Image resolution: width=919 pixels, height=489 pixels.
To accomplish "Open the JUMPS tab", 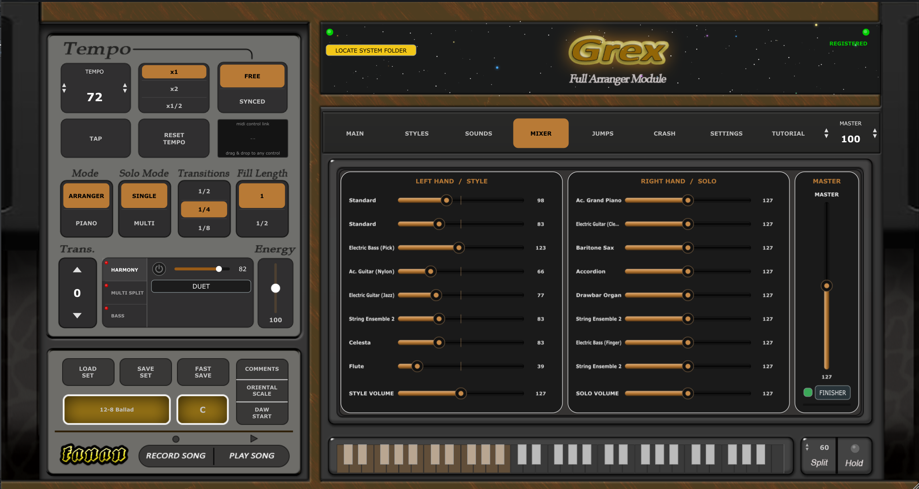I will point(603,133).
